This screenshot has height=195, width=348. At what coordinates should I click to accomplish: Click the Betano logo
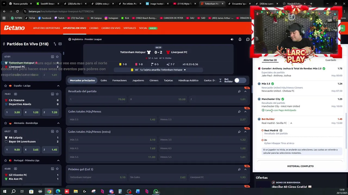[x=14, y=28]
